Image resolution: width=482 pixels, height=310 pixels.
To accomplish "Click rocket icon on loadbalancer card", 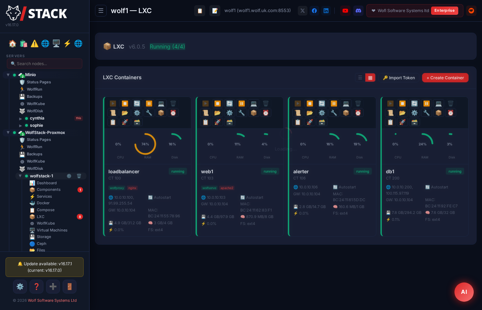I will [x=125, y=122].
